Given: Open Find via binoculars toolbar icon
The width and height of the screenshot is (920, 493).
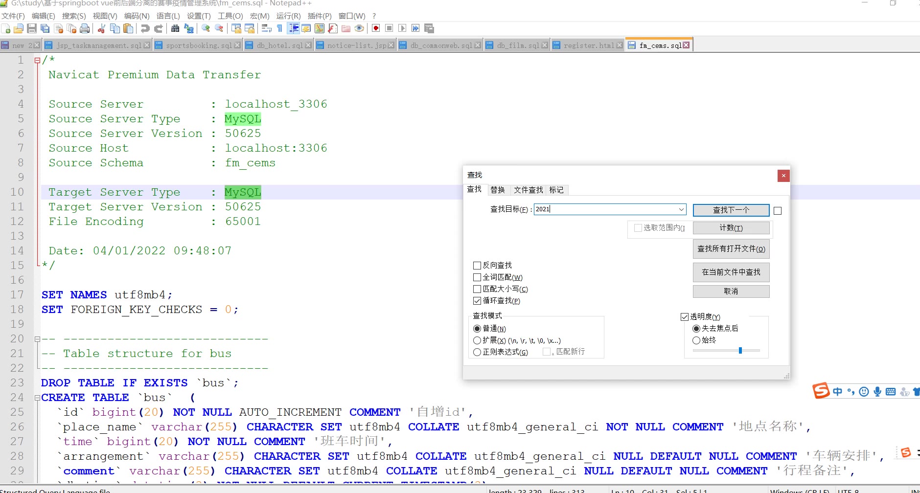Looking at the screenshot, I should pyautogui.click(x=175, y=28).
